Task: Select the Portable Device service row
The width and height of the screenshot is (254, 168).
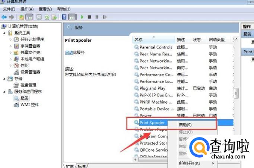Action: 183,109
